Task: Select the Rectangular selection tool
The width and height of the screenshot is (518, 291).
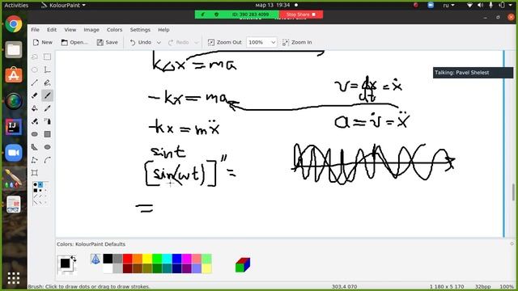Action: (x=47, y=57)
